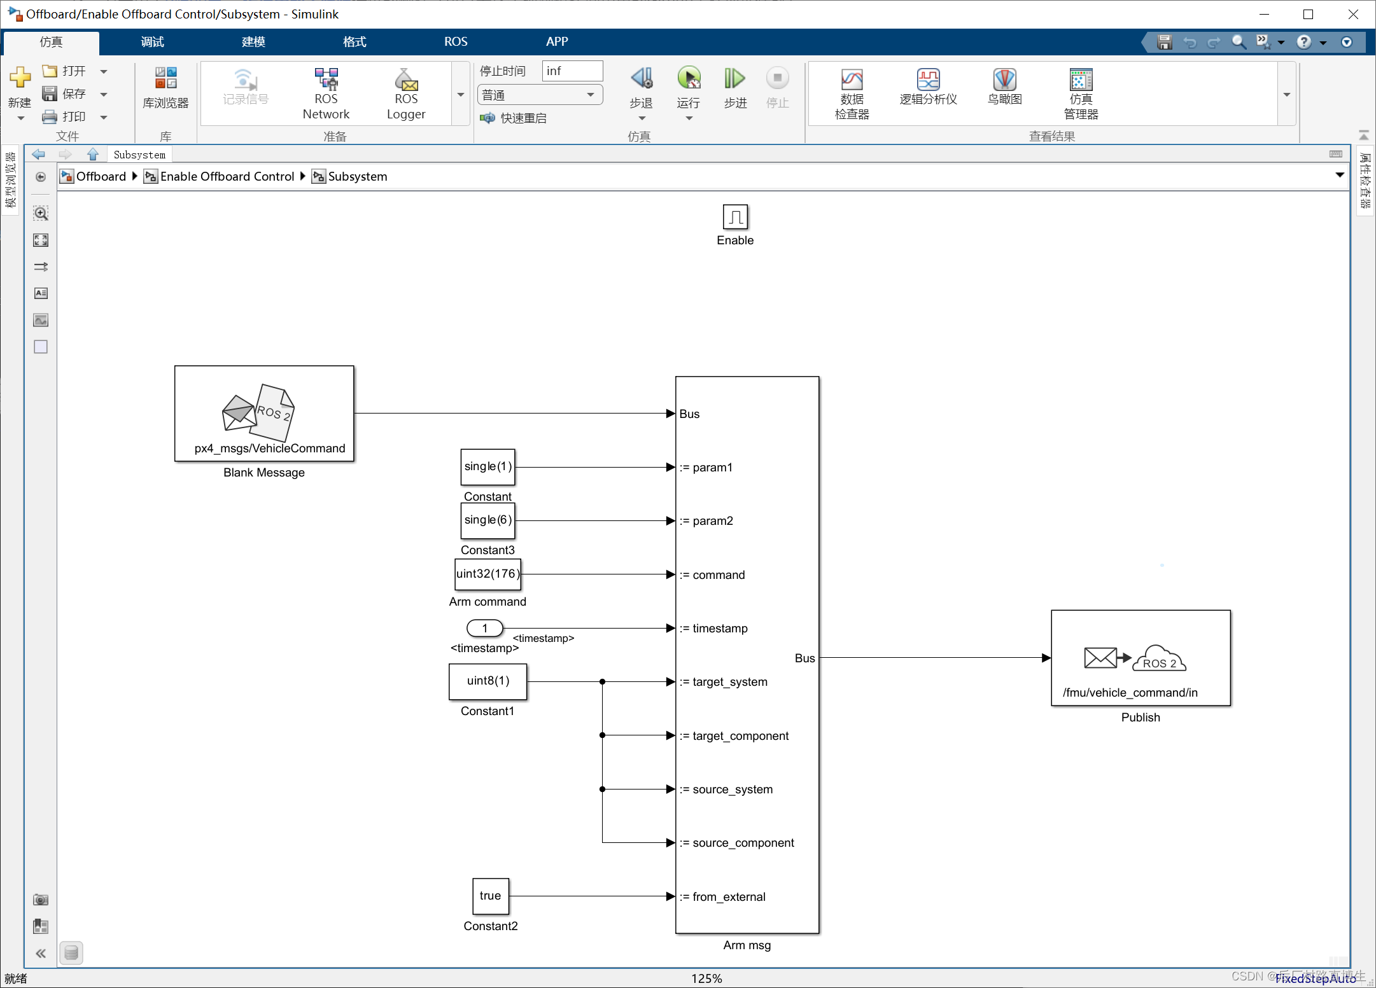The height and width of the screenshot is (988, 1376).
Task: Go up to parent with the up arrow
Action: click(93, 154)
